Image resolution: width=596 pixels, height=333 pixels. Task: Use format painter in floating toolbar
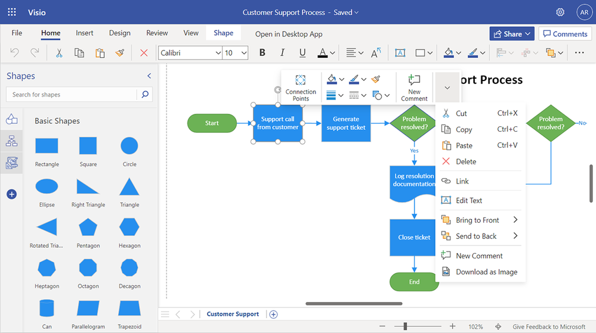(x=375, y=79)
